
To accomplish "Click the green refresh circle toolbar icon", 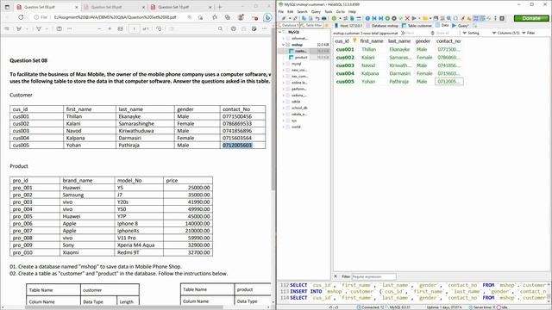I will click(334, 18).
